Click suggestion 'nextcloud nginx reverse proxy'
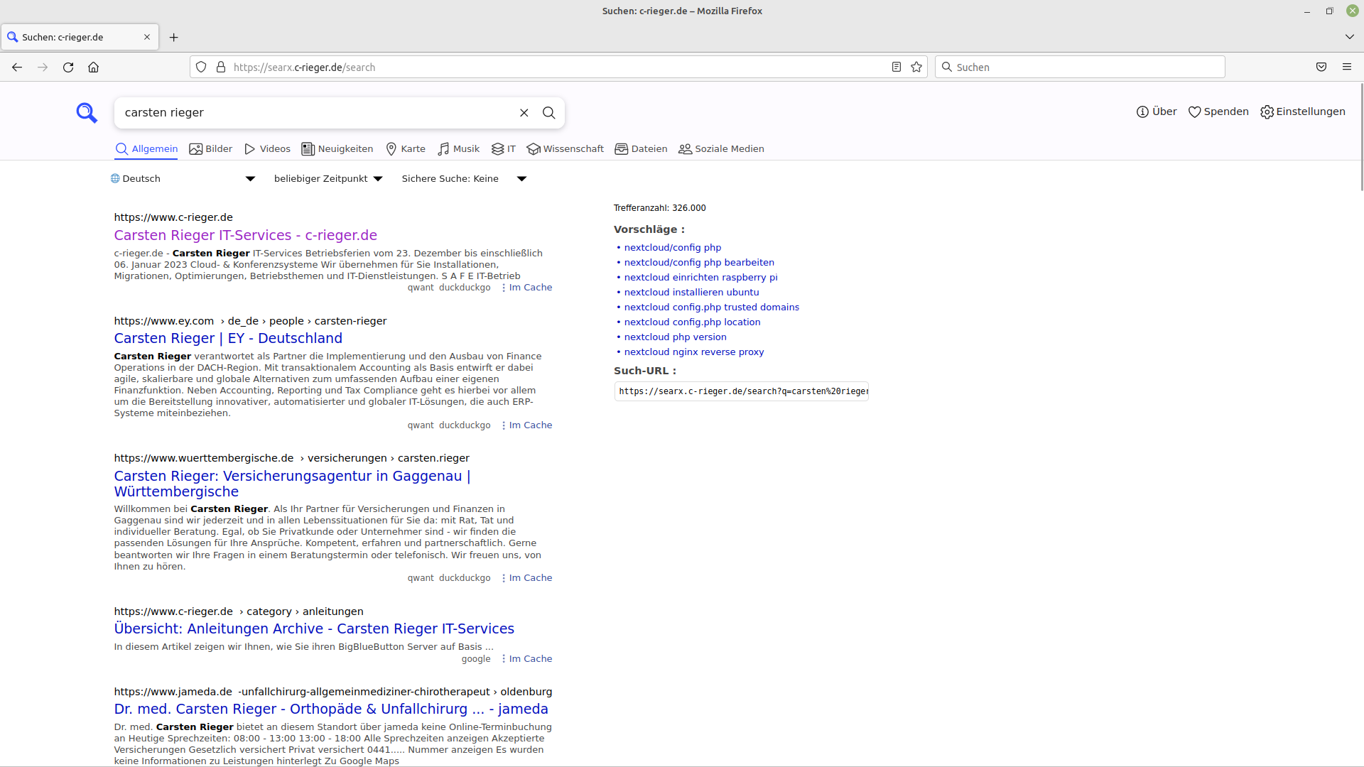The image size is (1364, 767). [x=694, y=352]
